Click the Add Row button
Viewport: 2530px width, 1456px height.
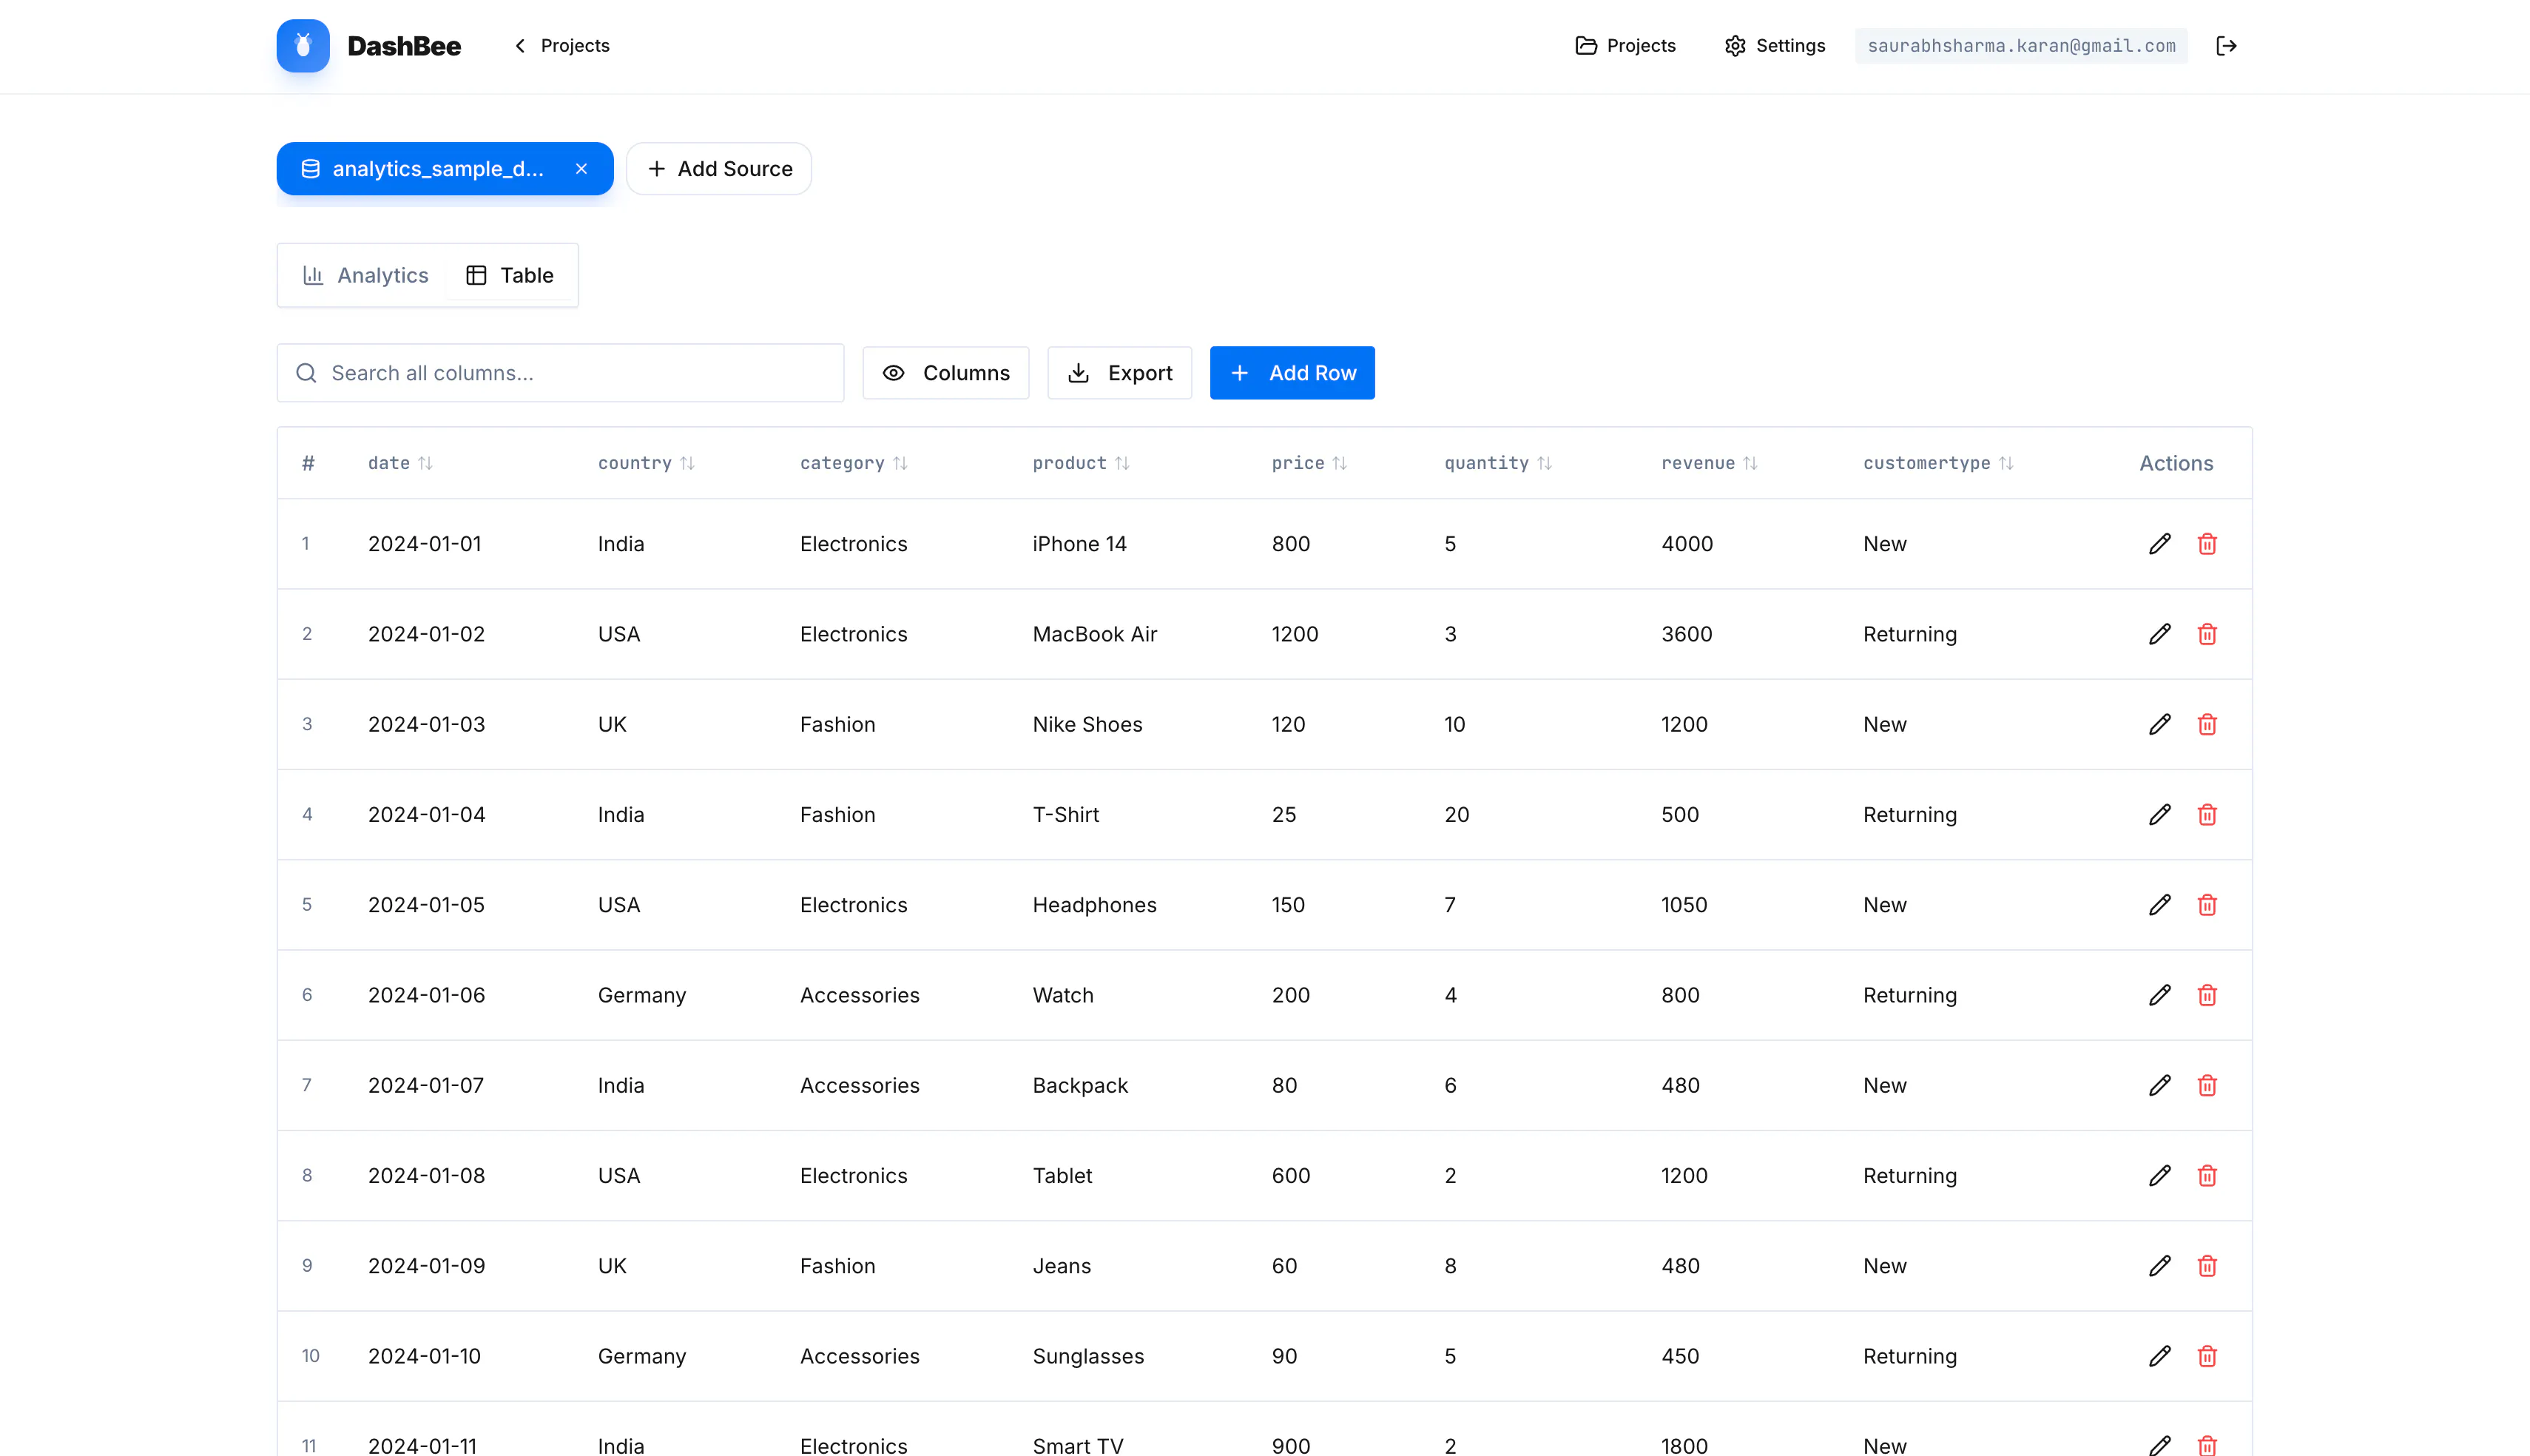point(1292,373)
